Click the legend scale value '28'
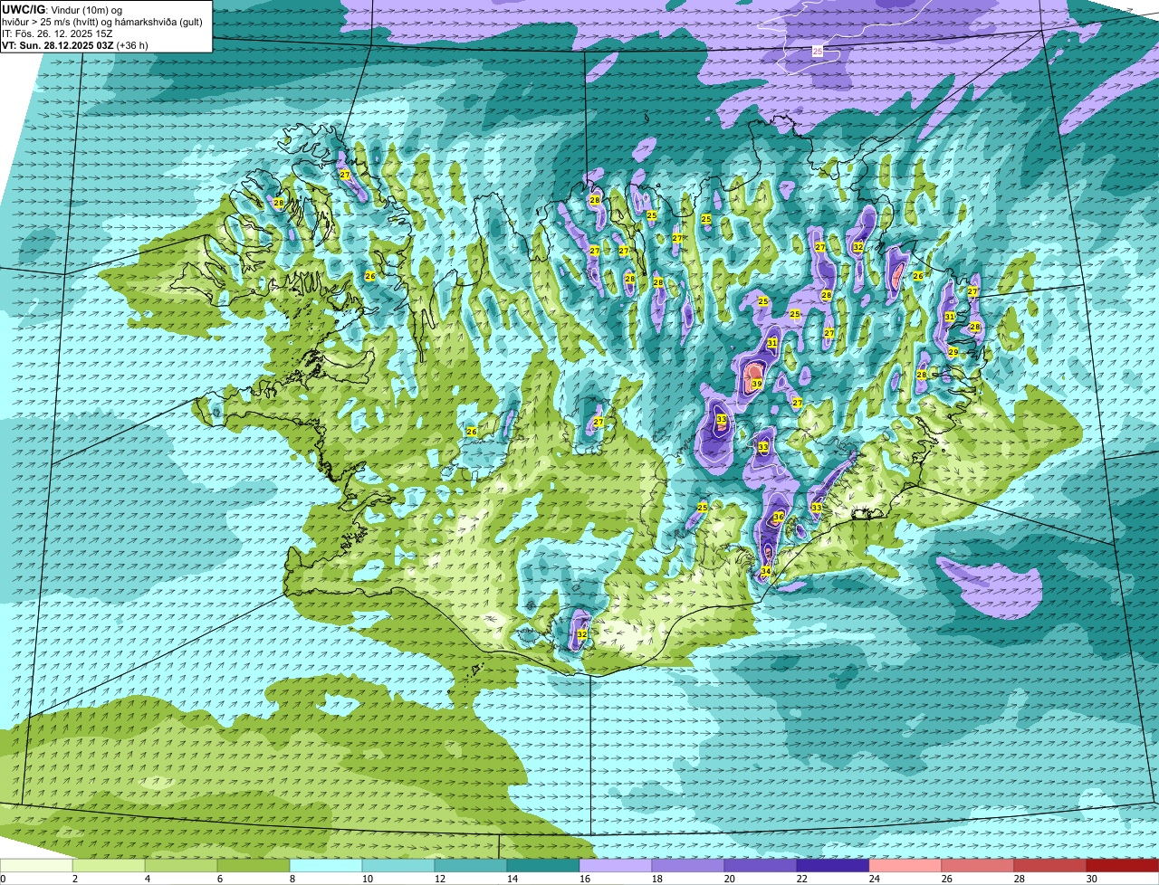This screenshot has height=885, width=1159. pyautogui.click(x=1020, y=879)
